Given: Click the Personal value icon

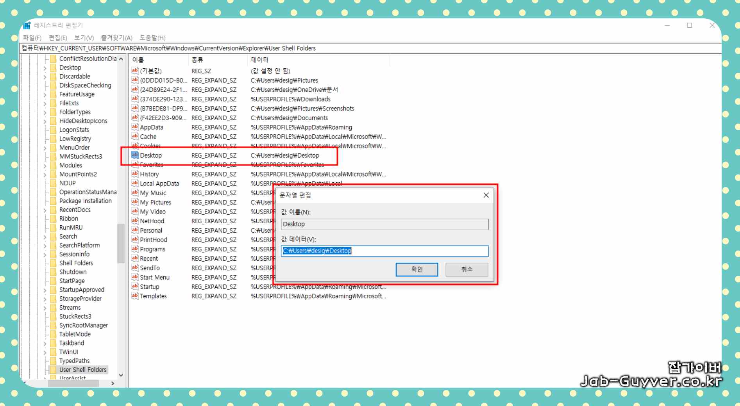Looking at the screenshot, I should click(135, 230).
